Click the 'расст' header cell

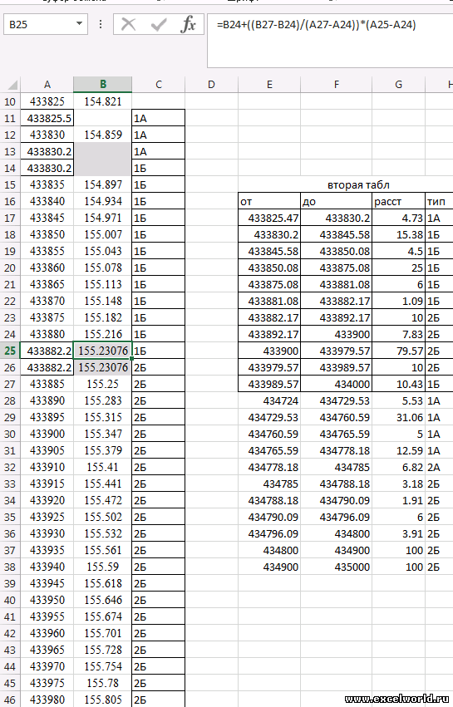tap(398, 201)
